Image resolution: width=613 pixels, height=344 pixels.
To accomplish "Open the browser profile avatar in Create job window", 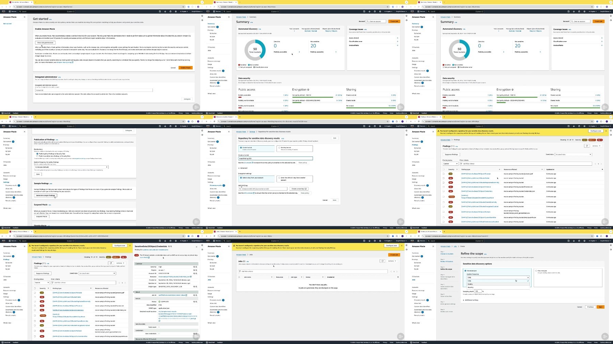I will point(606,236).
